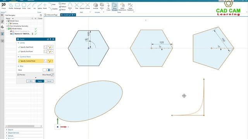248x139 pixels.
Task: Collapse the Rho section
Action: pyautogui.click(x=19, y=66)
